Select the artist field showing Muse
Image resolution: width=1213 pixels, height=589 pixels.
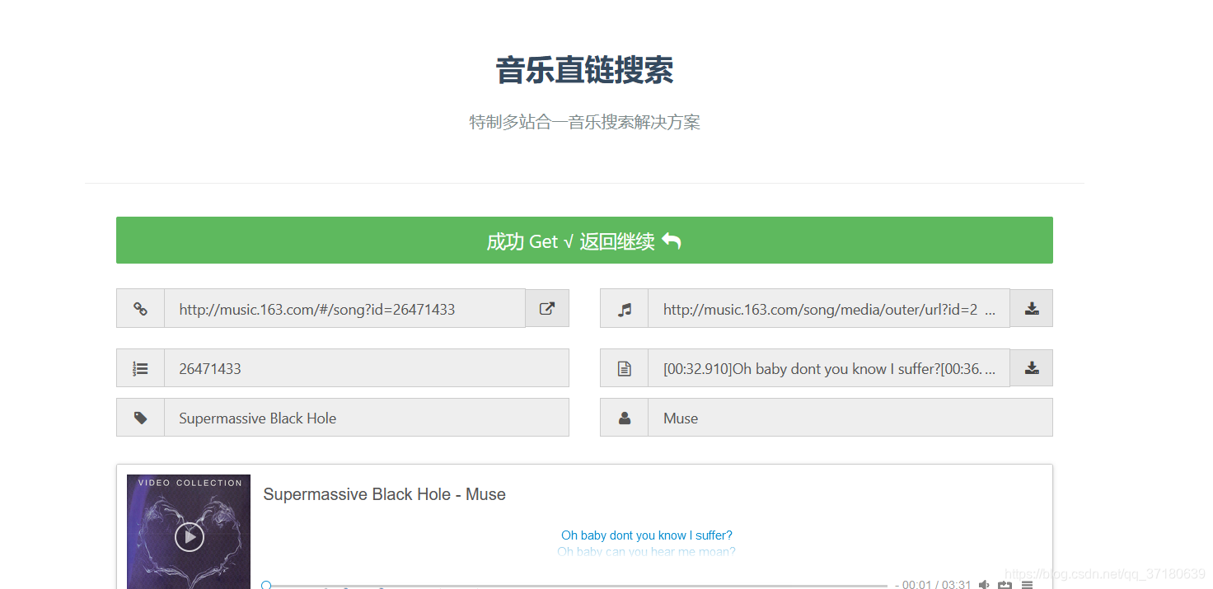850,418
